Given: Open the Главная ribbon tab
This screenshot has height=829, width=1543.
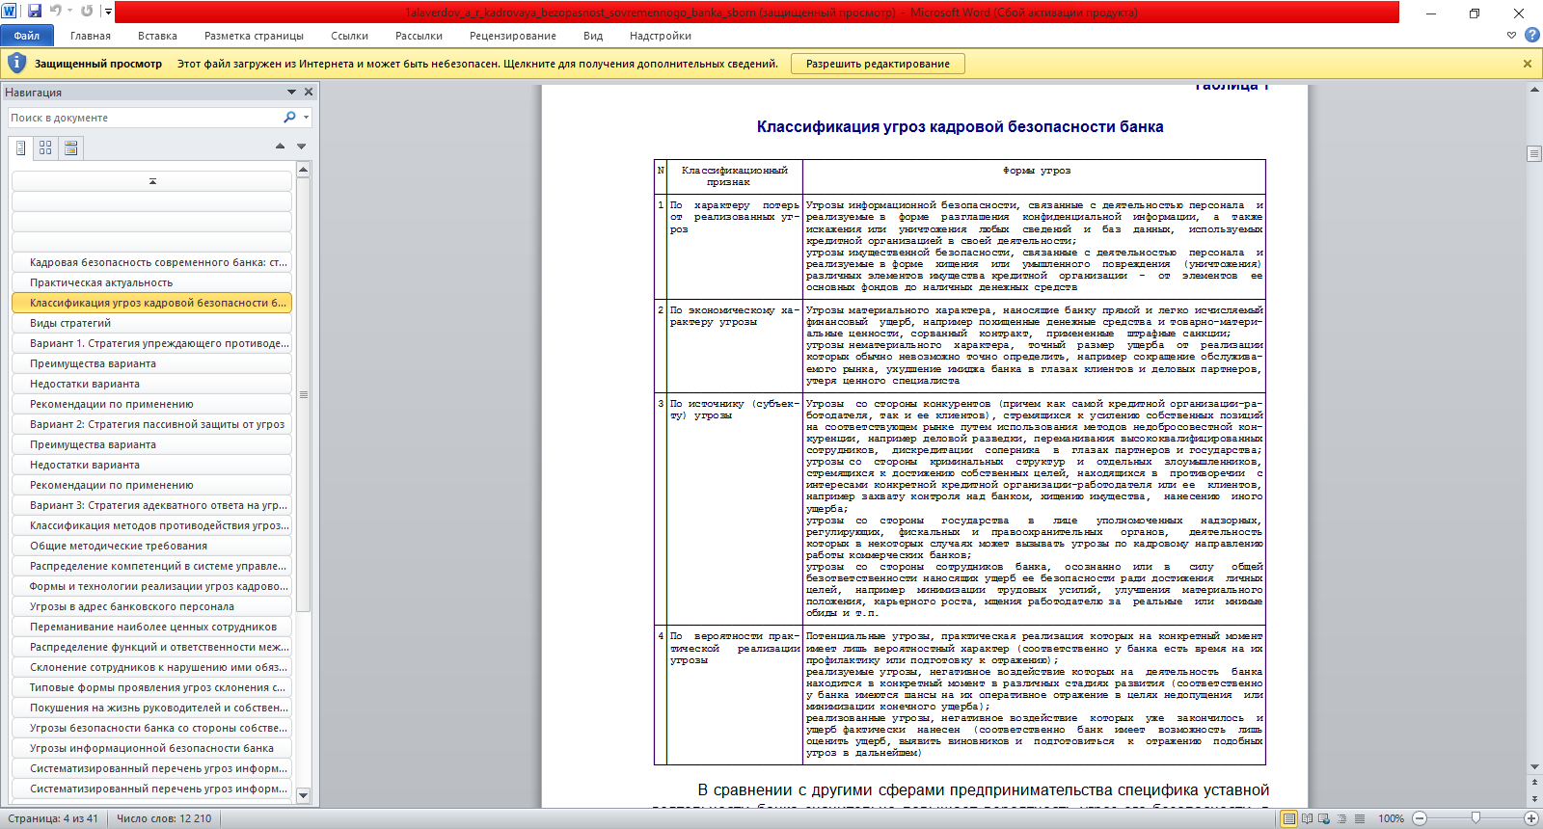Looking at the screenshot, I should click(91, 36).
